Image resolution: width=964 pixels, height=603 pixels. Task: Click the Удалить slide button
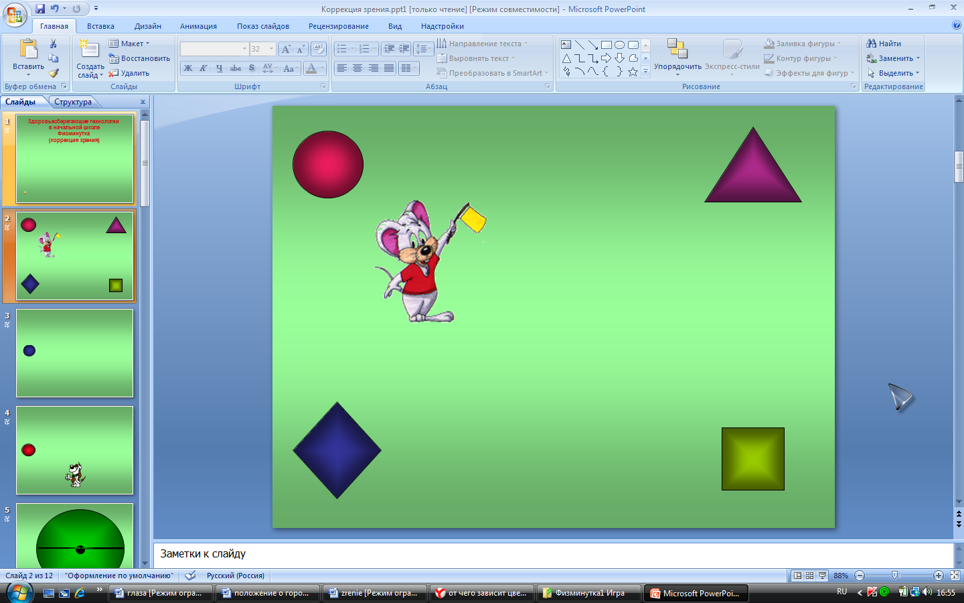pos(129,73)
